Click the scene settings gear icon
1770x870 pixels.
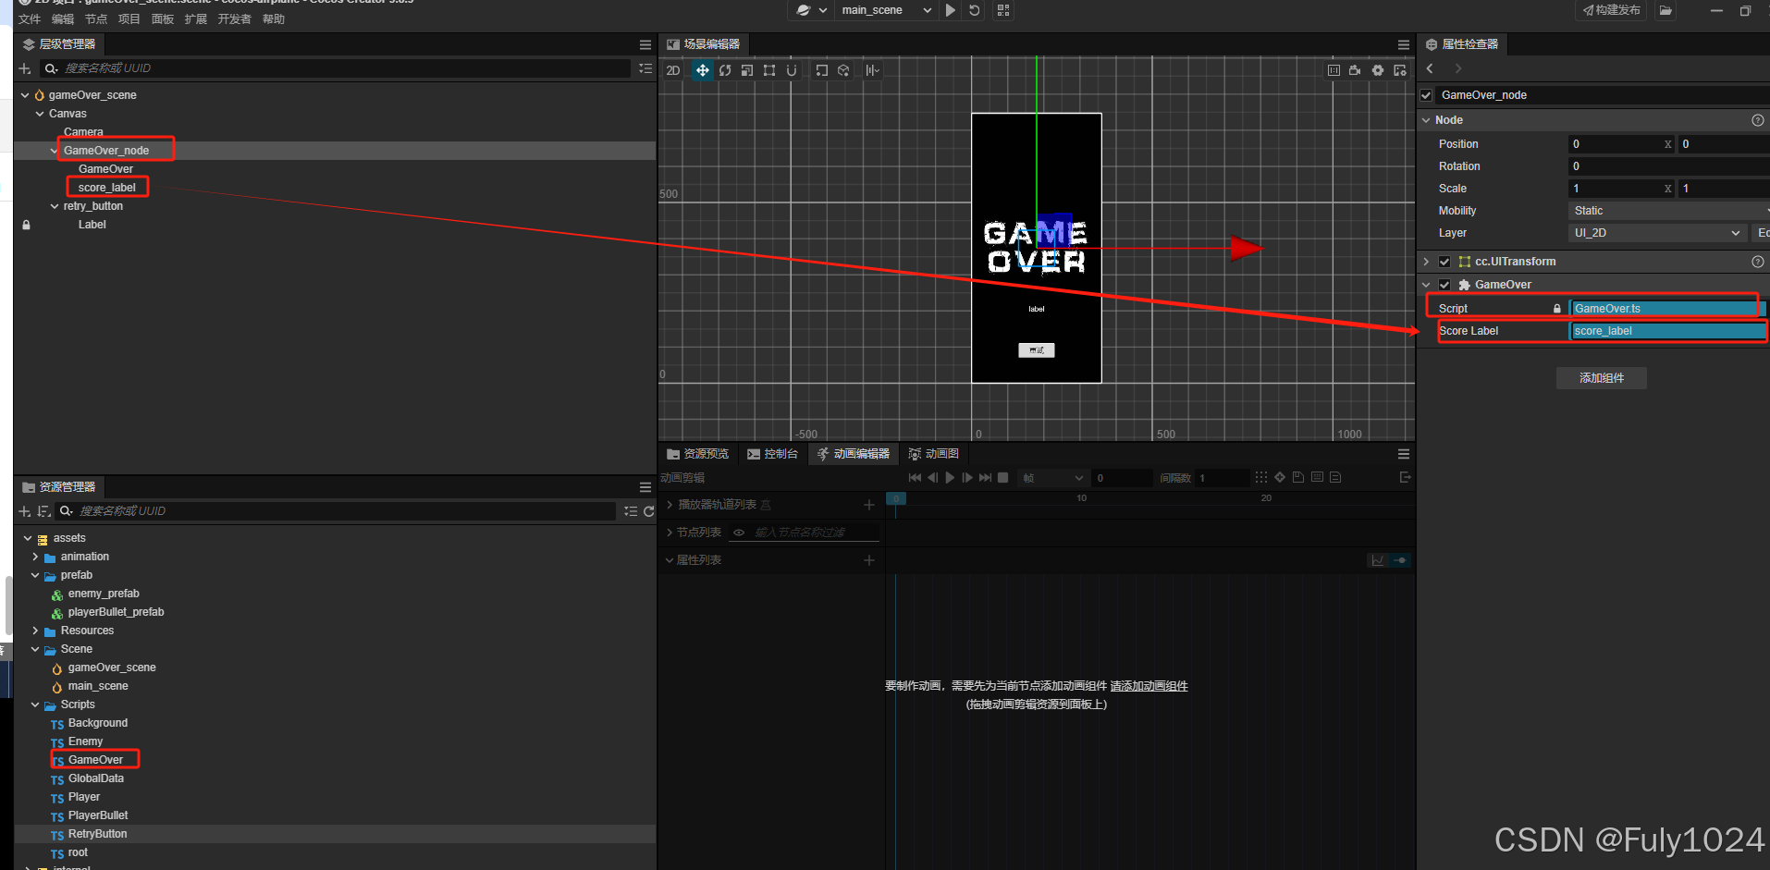(x=1378, y=70)
